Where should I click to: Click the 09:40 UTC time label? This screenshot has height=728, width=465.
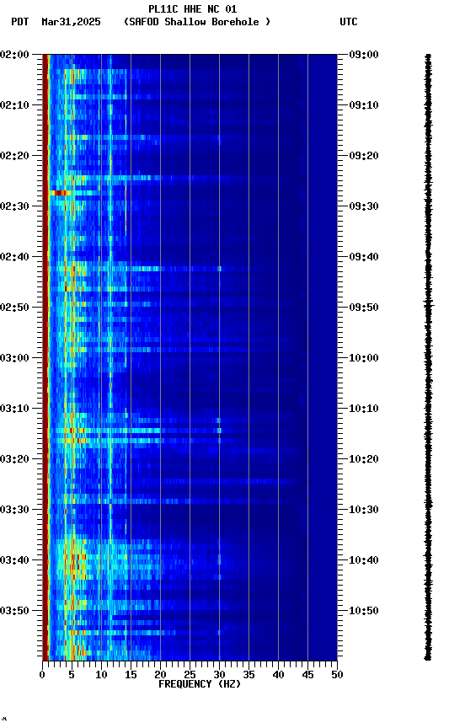click(x=364, y=257)
